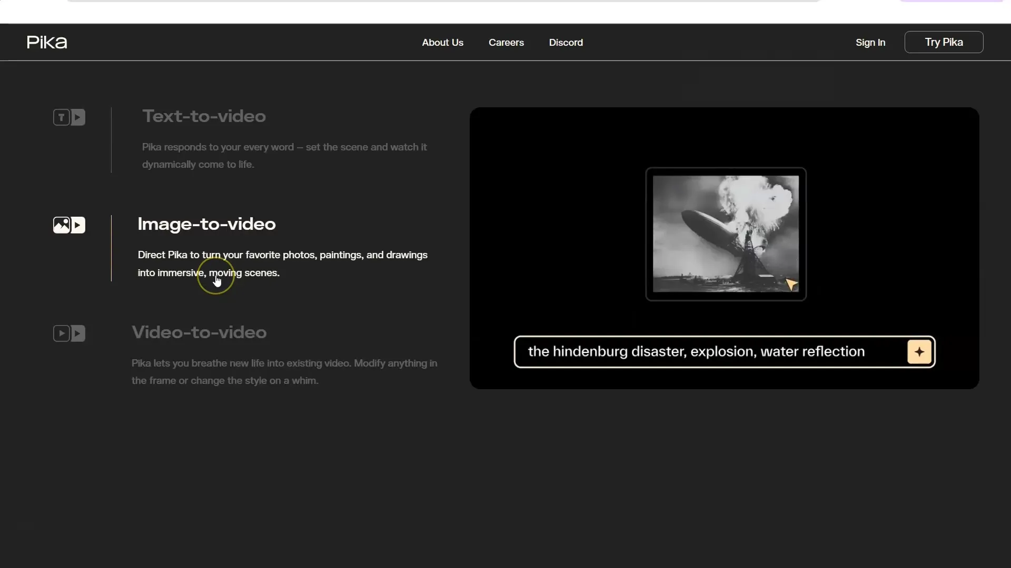Select the Image-to-video mode icon
Screen dimensions: 1011x568
(x=69, y=225)
